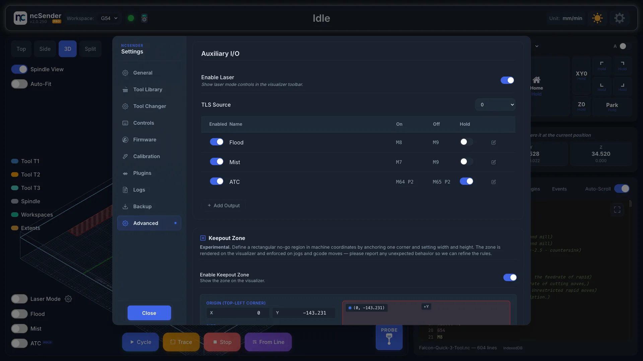This screenshot has height=361, width=643.
Task: Turn off the Flood enabled switch
Action: pyautogui.click(x=216, y=142)
